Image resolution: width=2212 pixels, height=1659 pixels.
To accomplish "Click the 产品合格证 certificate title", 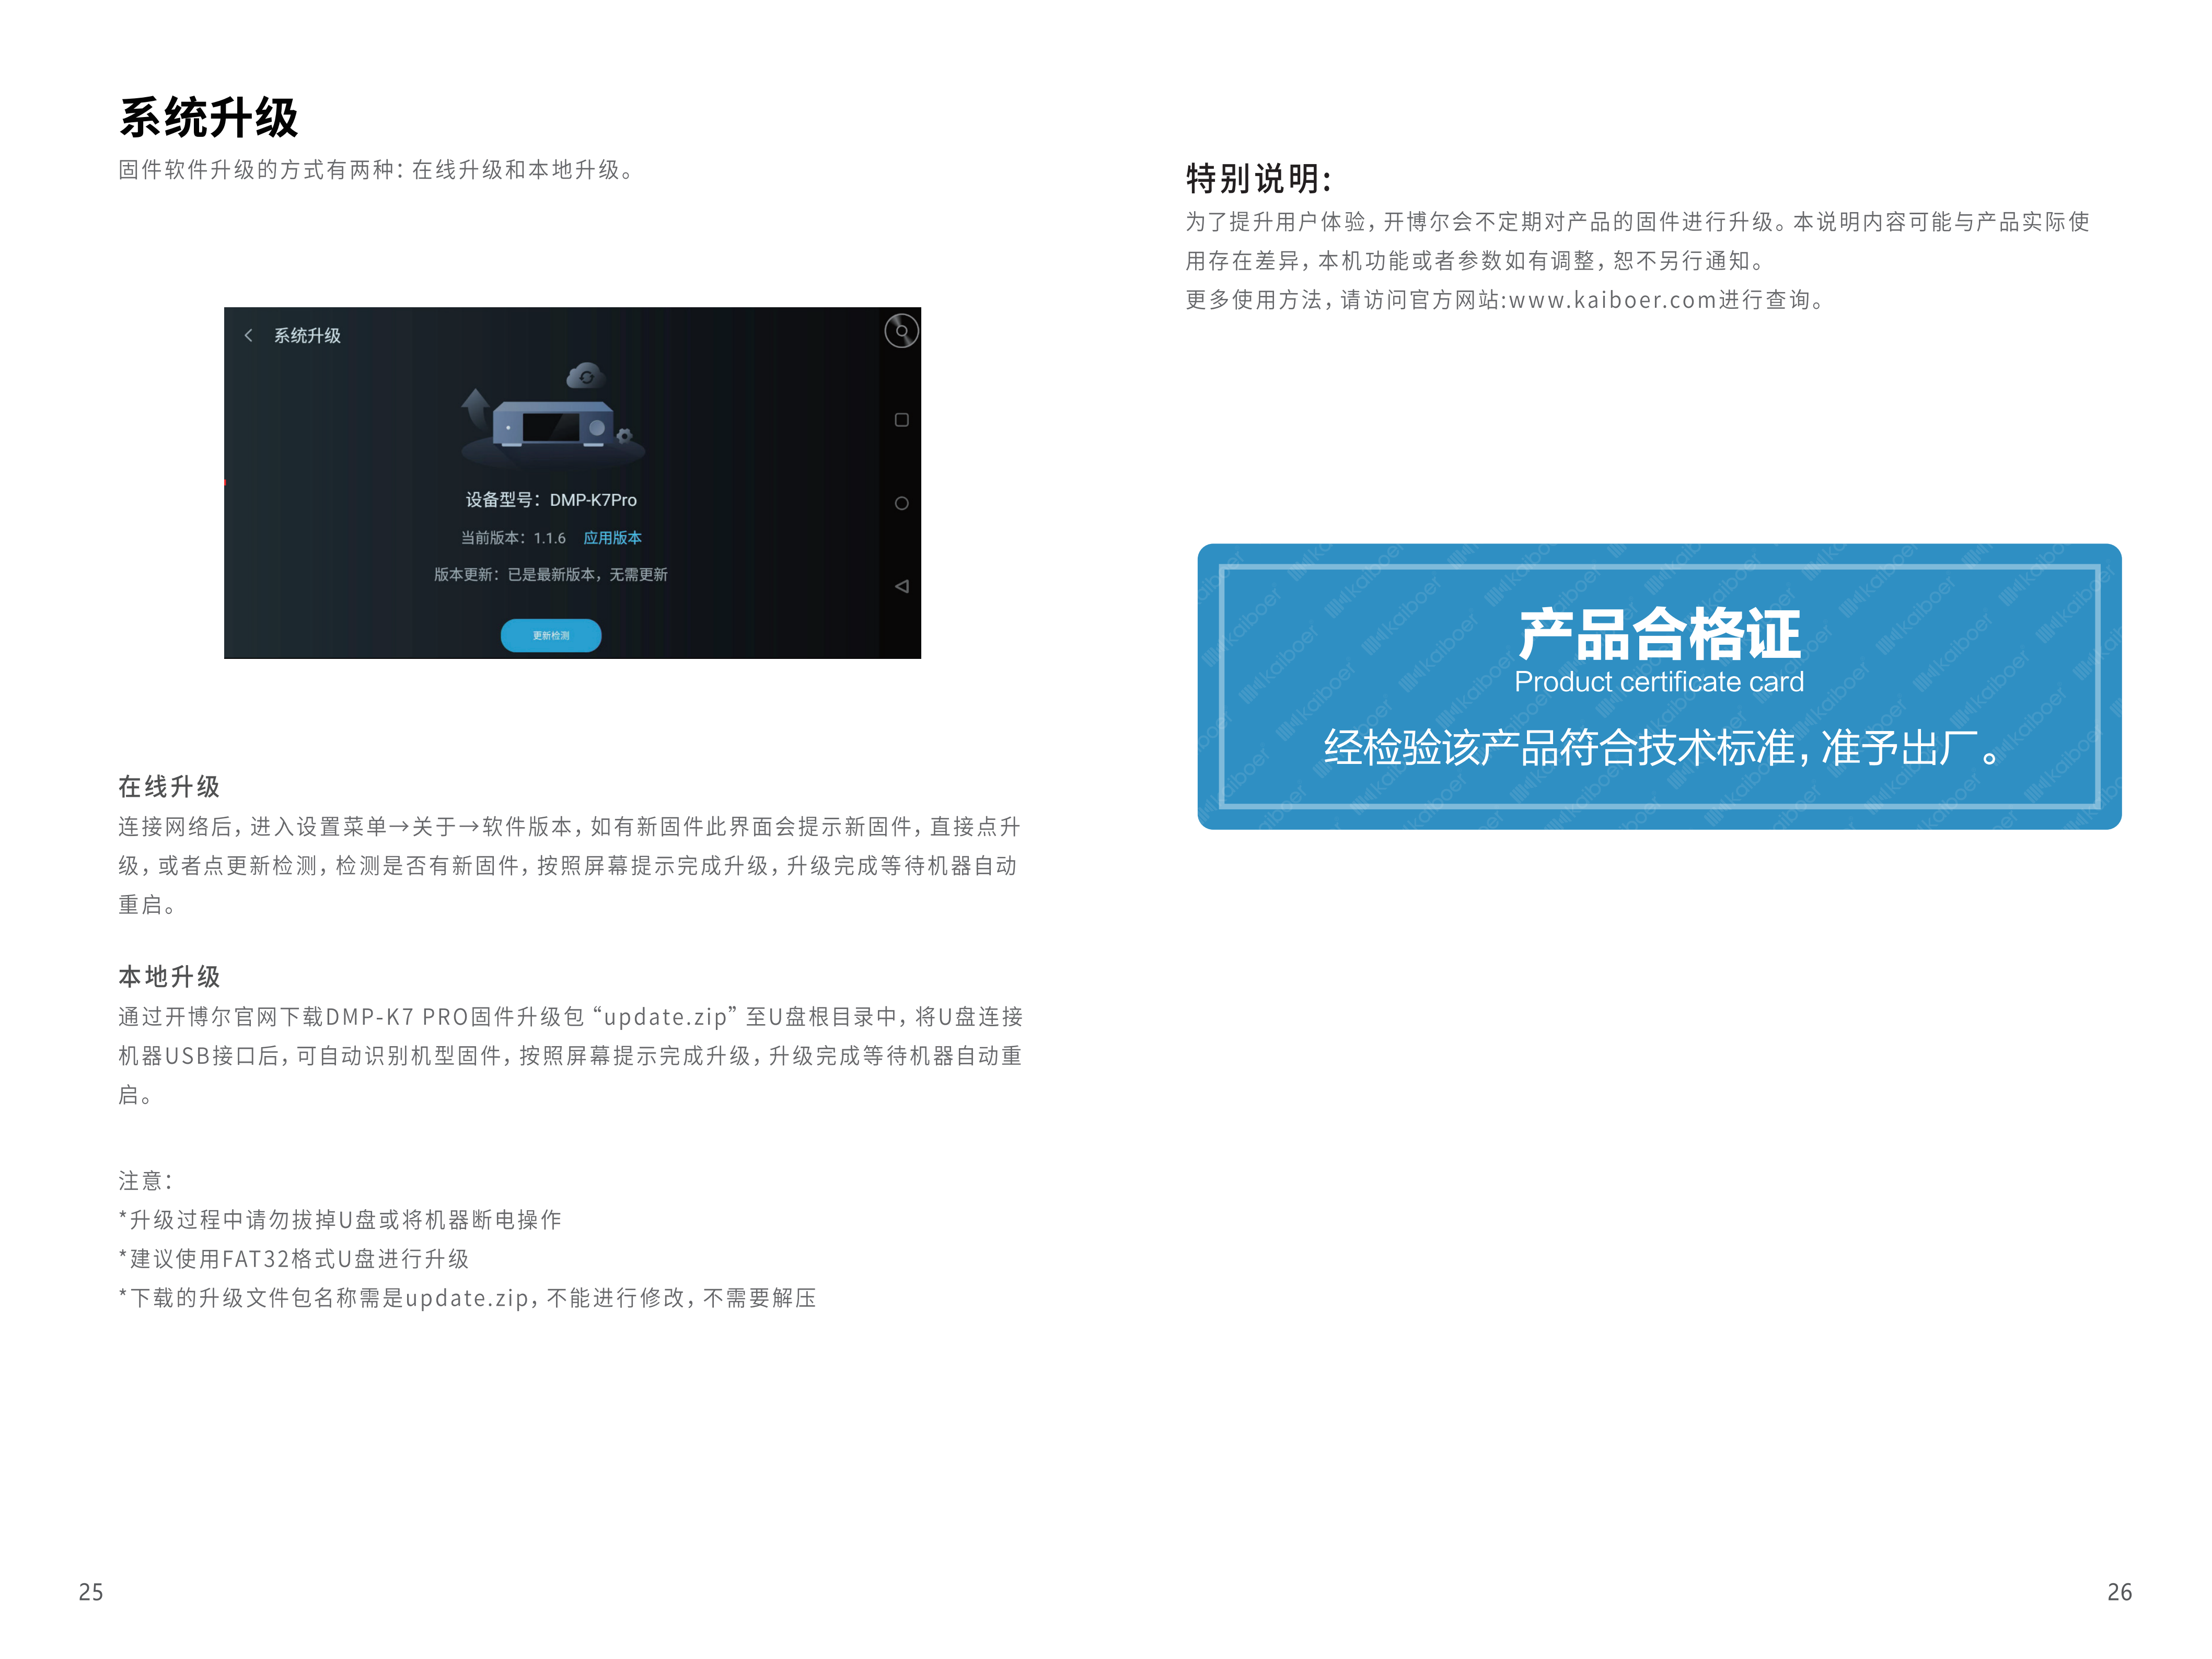I will point(1659,634).
